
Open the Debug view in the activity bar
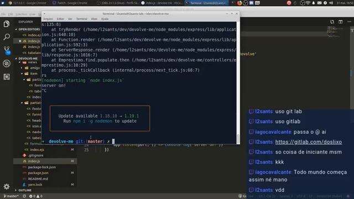pos(7,64)
